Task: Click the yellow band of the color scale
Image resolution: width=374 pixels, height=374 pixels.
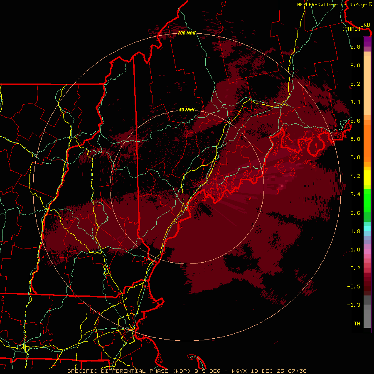Action: pos(367,178)
